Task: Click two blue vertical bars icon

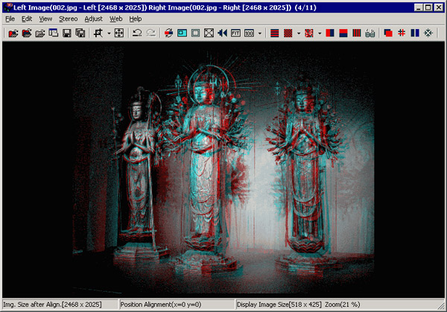Action: [415, 33]
